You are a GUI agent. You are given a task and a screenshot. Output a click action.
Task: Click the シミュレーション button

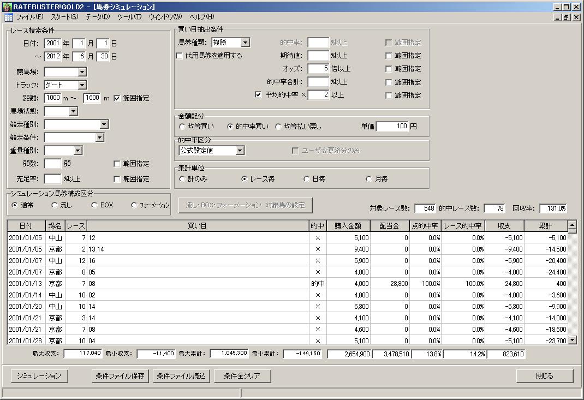pos(39,376)
